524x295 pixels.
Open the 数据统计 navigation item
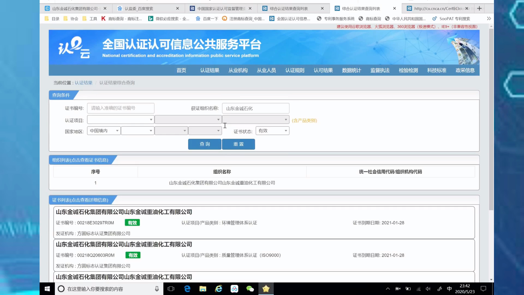pyautogui.click(x=352, y=70)
